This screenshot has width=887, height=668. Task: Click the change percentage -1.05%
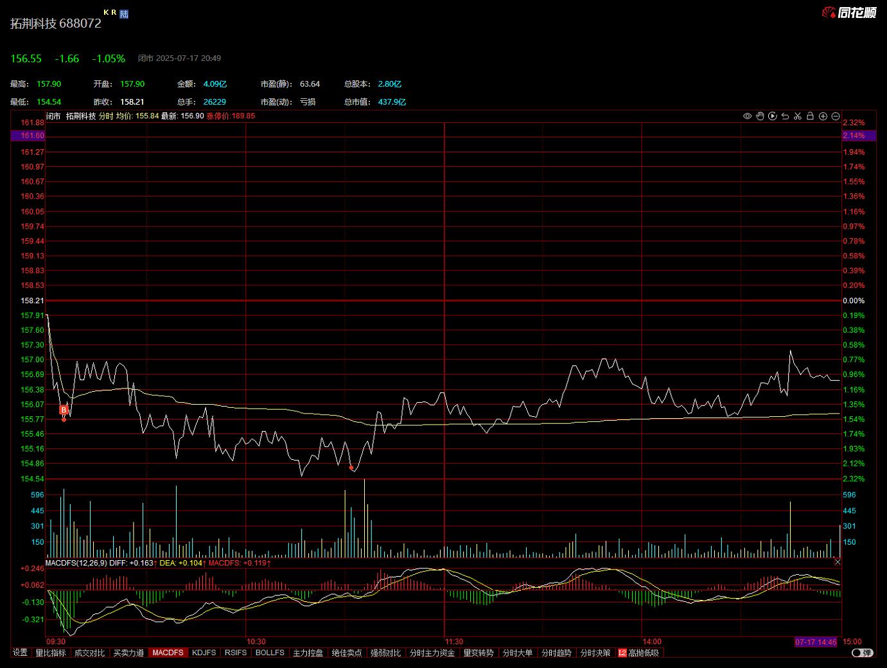(x=109, y=58)
